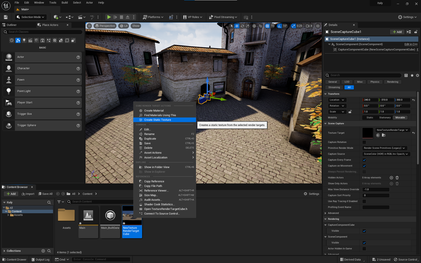Toggle grid snapping icon in viewport
This screenshot has height=263, width=421.
pos(267,26)
